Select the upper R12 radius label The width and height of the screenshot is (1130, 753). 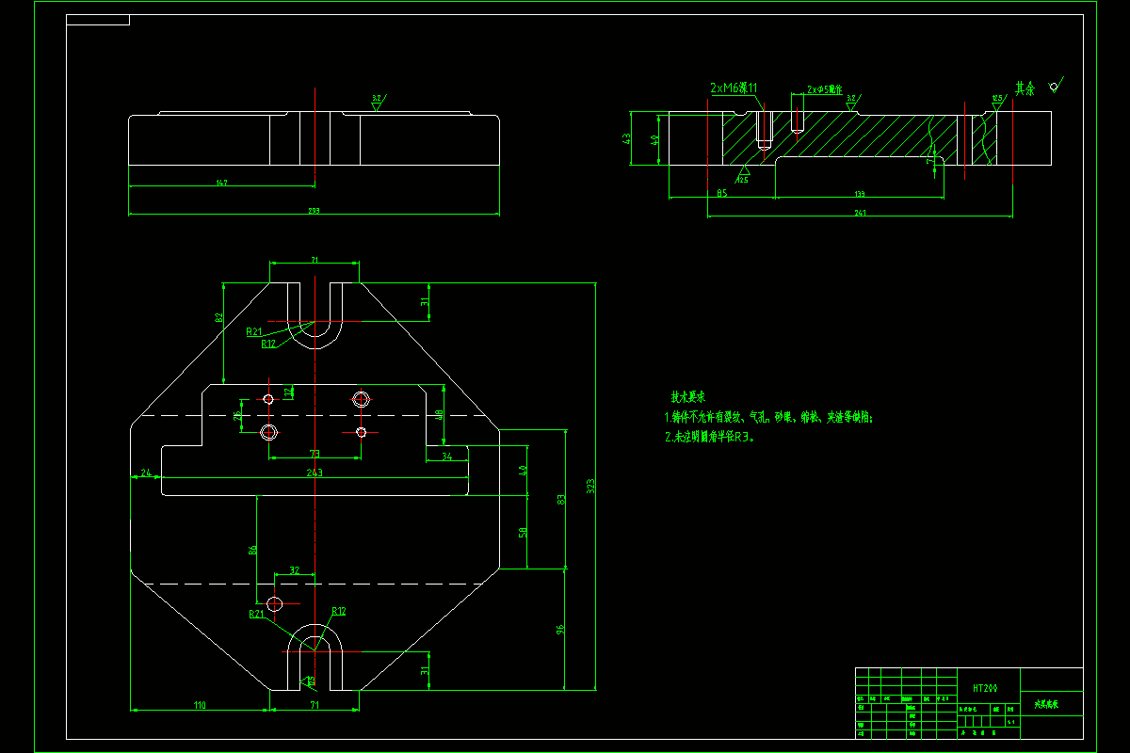point(268,344)
